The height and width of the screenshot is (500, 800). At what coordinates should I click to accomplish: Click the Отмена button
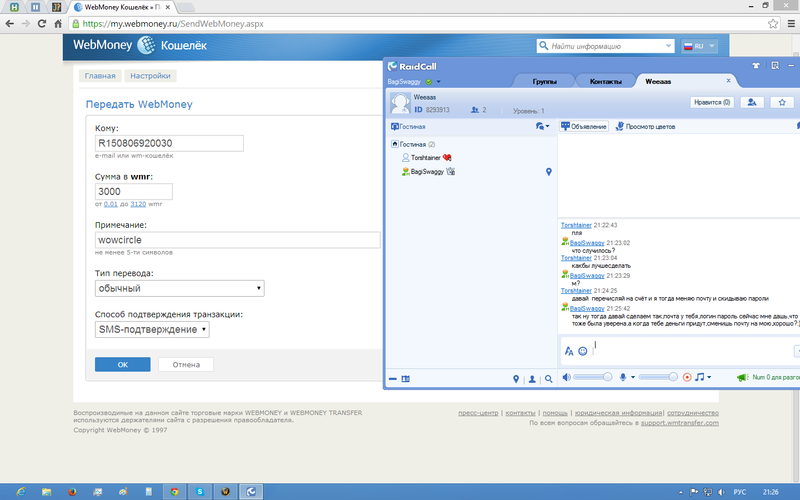(x=186, y=364)
